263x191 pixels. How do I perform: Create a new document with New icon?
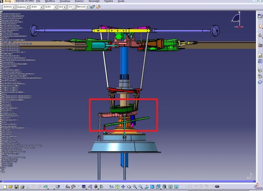[x=5, y=187]
